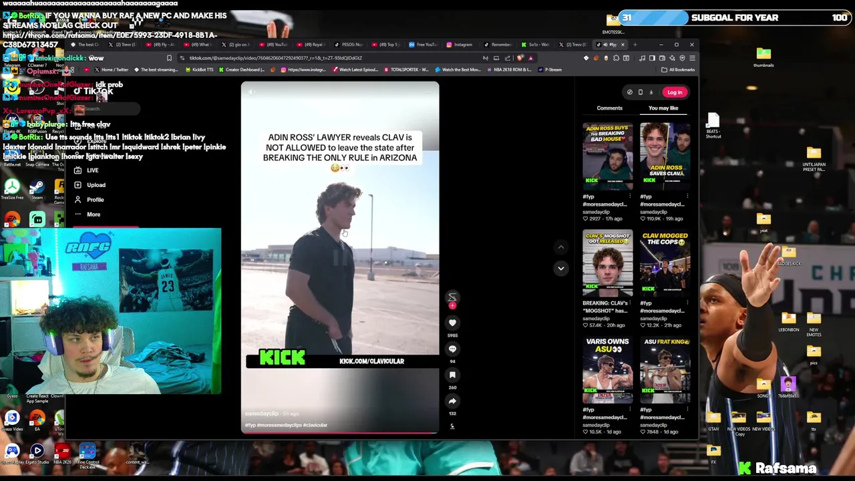
Task: Open 'ADIN ROSS BUYS THE BREAKING BAD HOUSE' thumbnail
Action: [607, 155]
